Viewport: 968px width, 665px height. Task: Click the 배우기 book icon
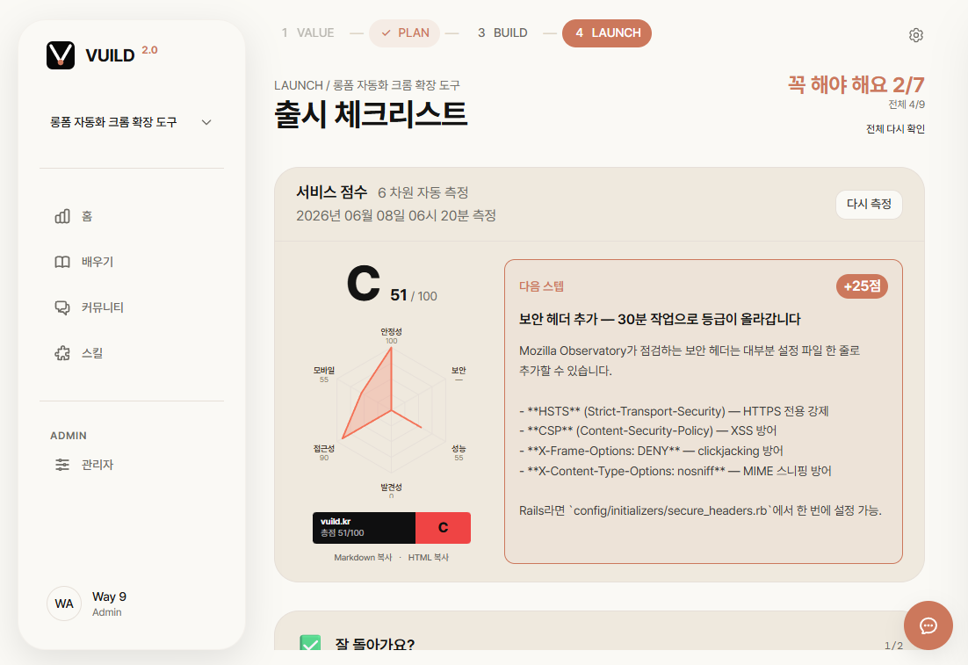pos(62,262)
